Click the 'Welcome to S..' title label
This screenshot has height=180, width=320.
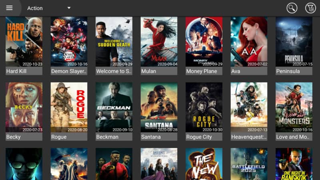tap(114, 71)
